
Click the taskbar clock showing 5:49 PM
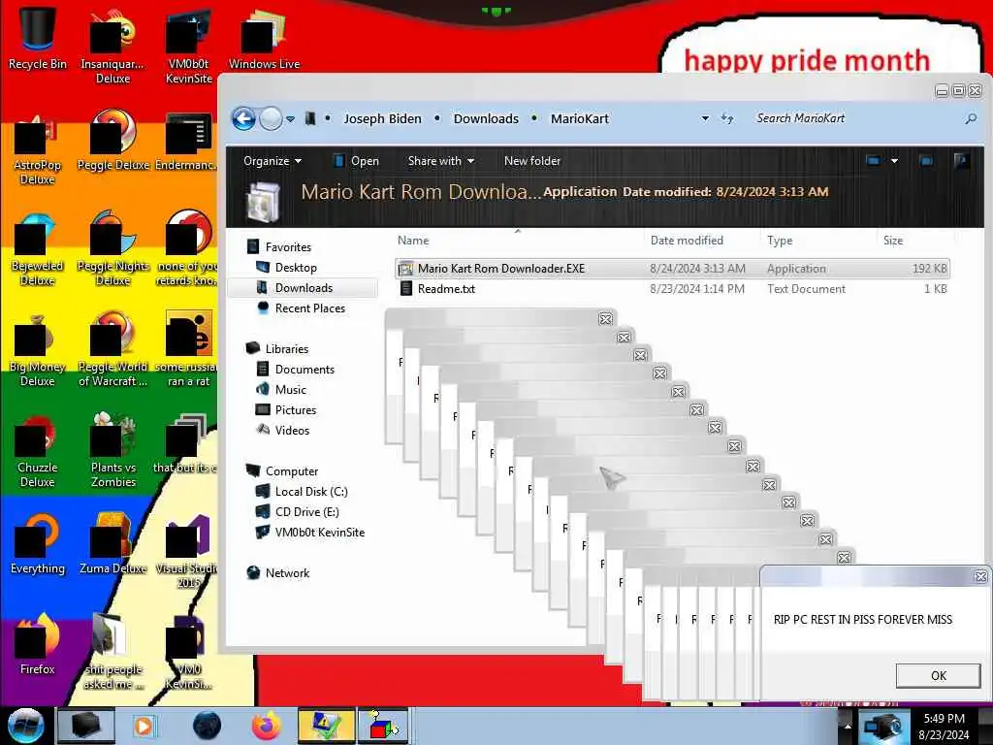(x=944, y=726)
